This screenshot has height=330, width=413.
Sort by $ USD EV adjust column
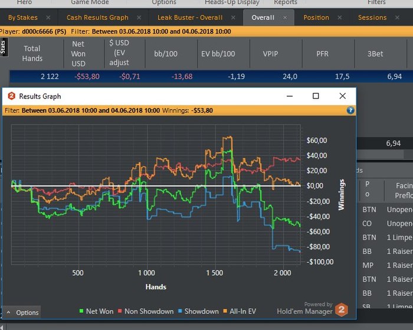tap(119, 53)
